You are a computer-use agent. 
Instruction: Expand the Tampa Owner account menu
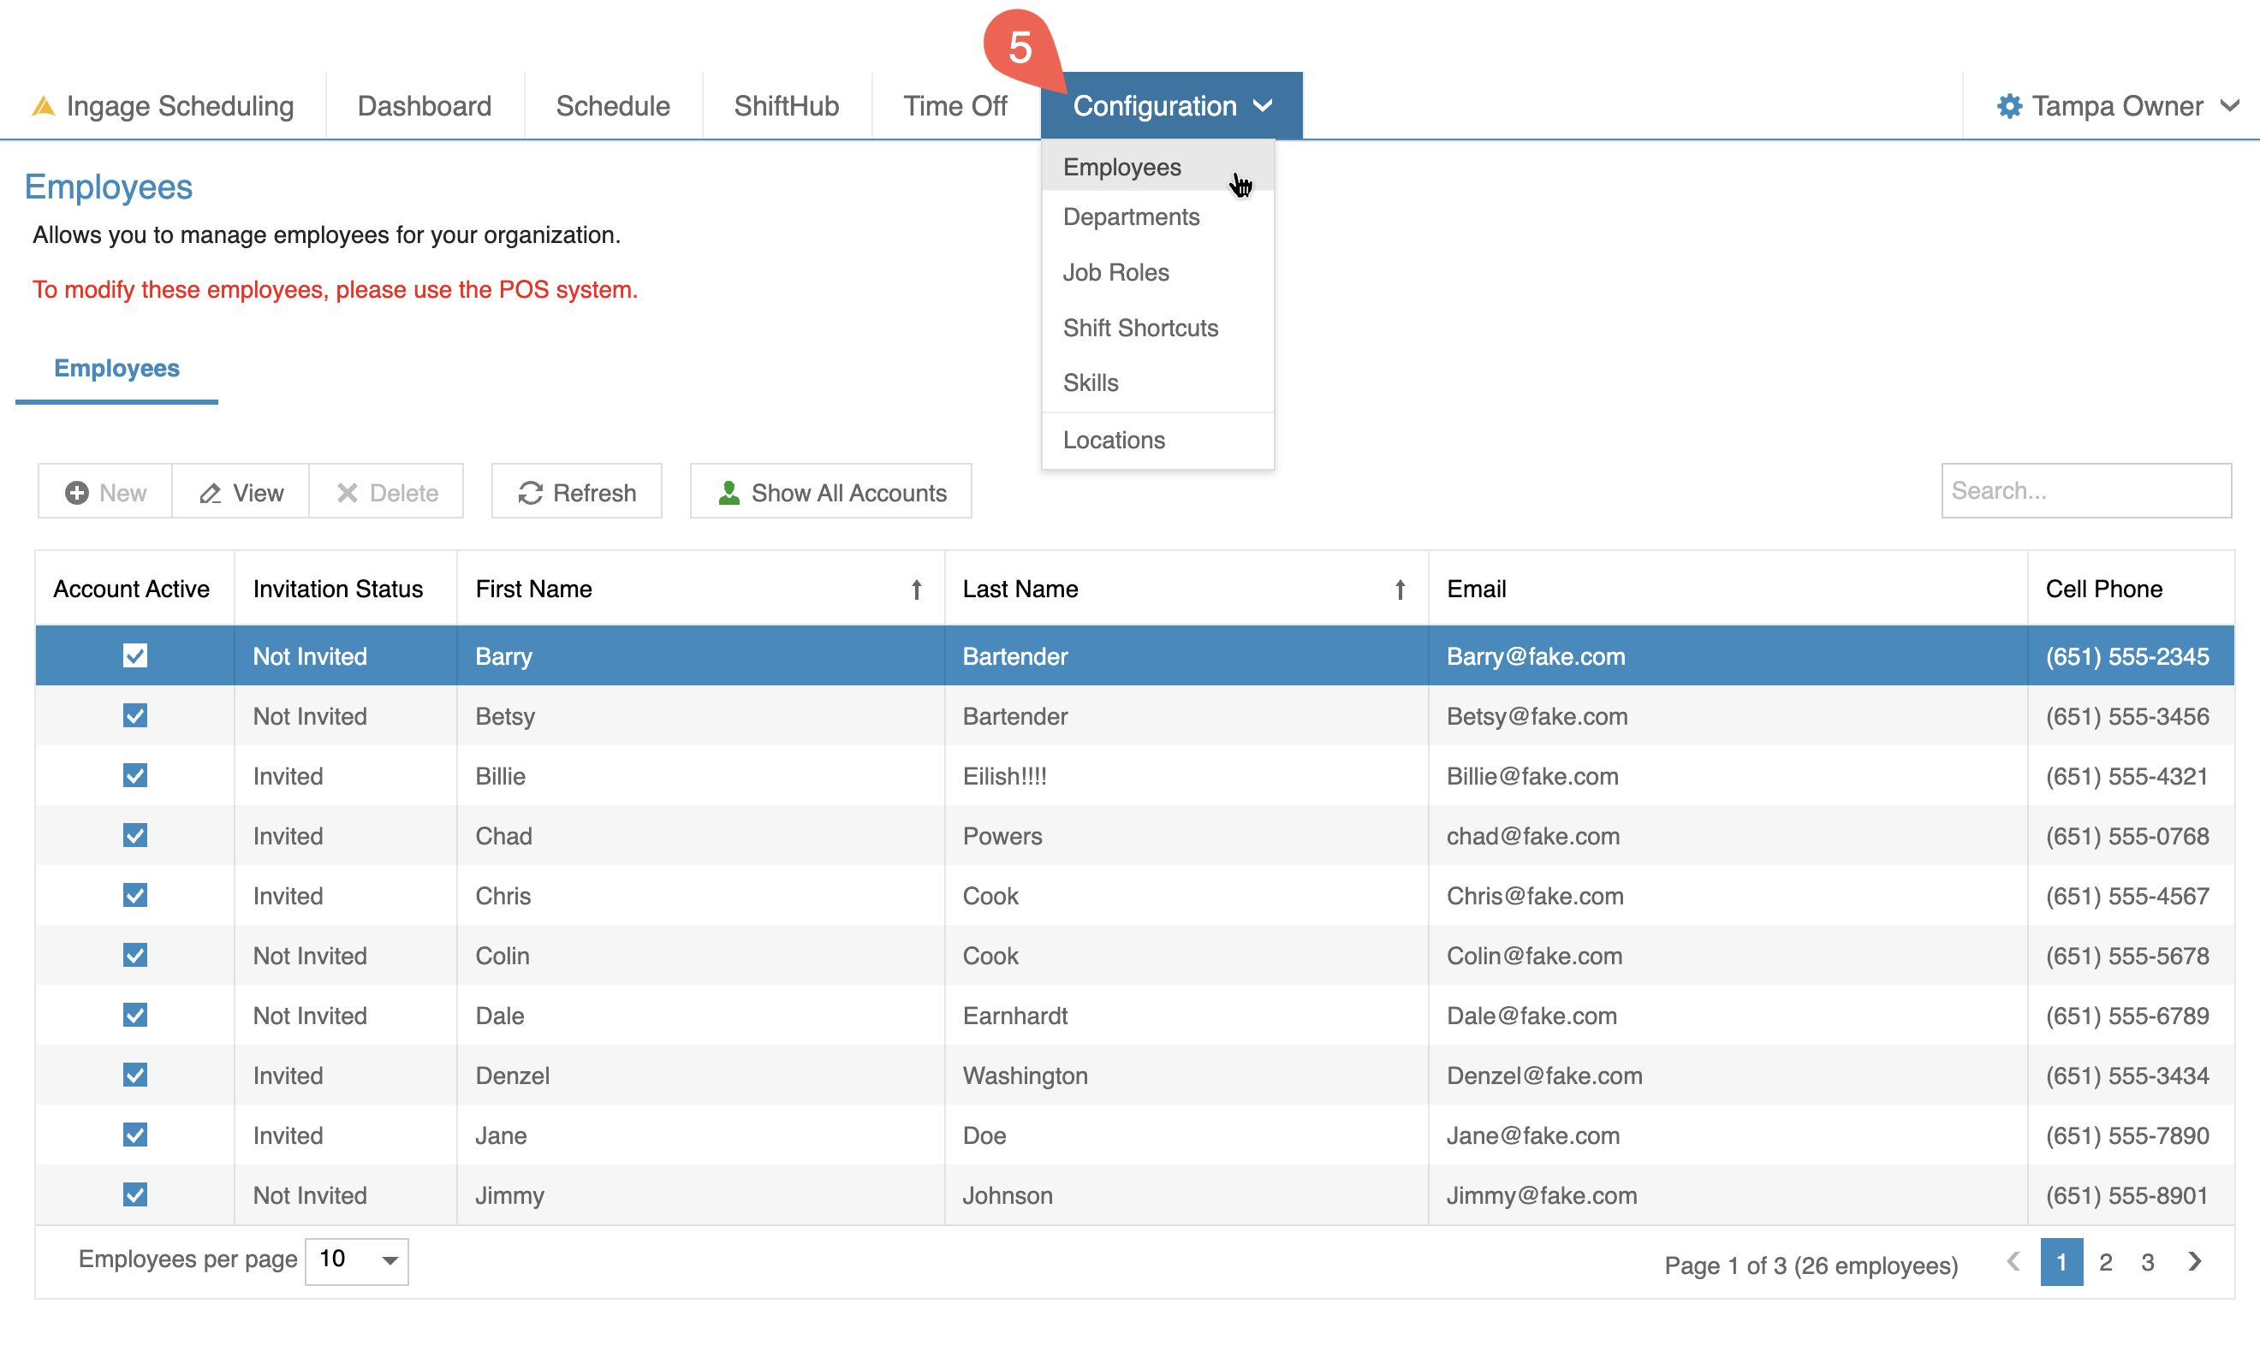point(2230,106)
